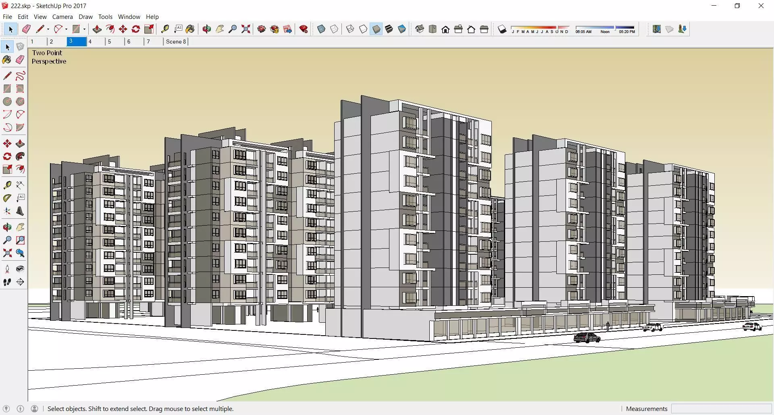This screenshot has height=415, width=774.
Task: Expand the Arc tool dropdown arrow
Action: (66, 29)
